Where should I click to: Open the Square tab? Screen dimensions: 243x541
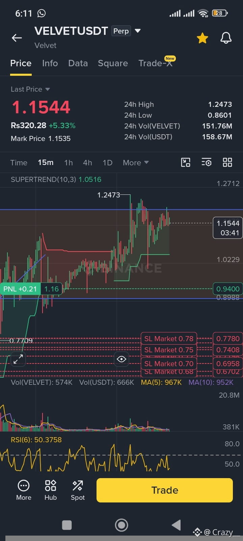point(113,63)
